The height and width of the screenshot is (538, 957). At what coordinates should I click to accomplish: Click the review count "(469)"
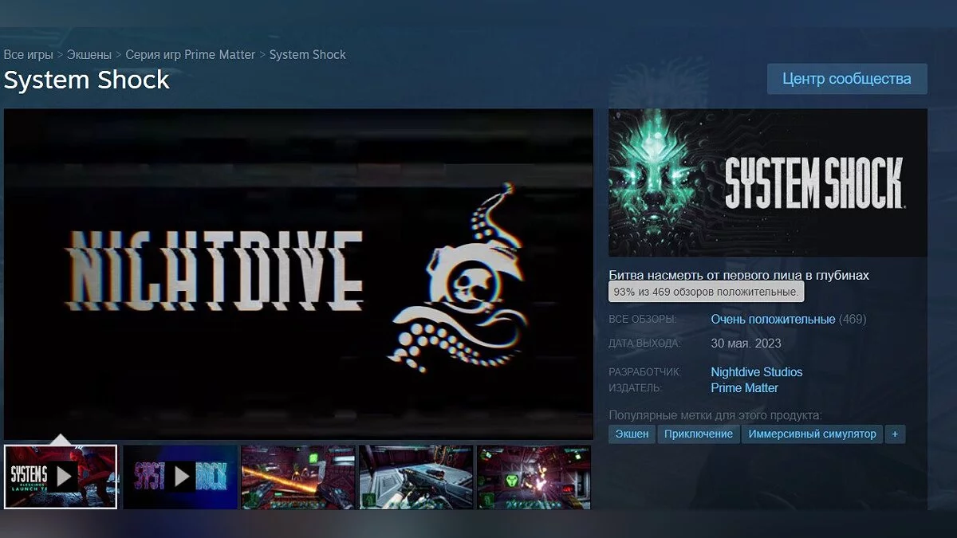853,319
